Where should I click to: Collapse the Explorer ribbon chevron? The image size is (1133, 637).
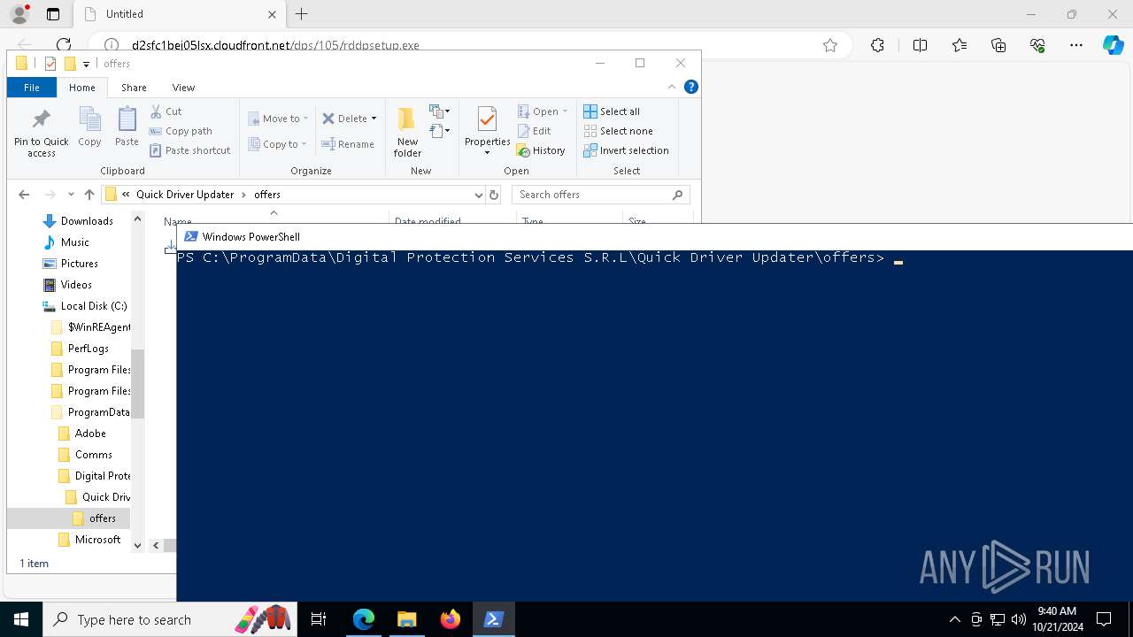point(672,87)
